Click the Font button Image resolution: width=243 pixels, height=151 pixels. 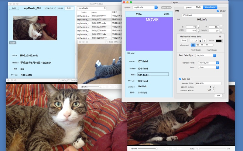(184, 40)
